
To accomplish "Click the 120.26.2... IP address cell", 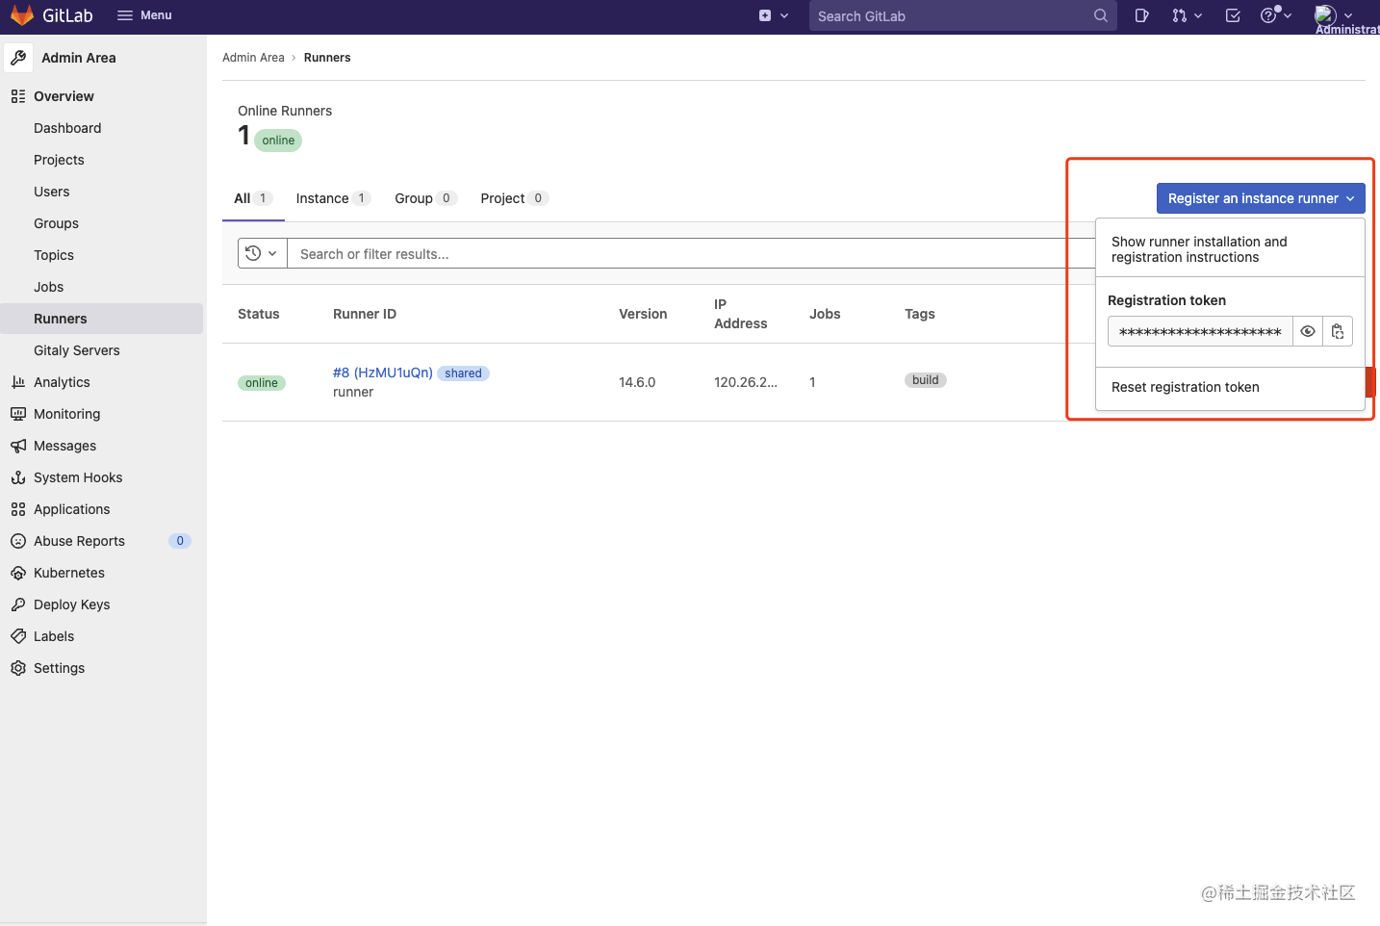I will pyautogui.click(x=746, y=382).
